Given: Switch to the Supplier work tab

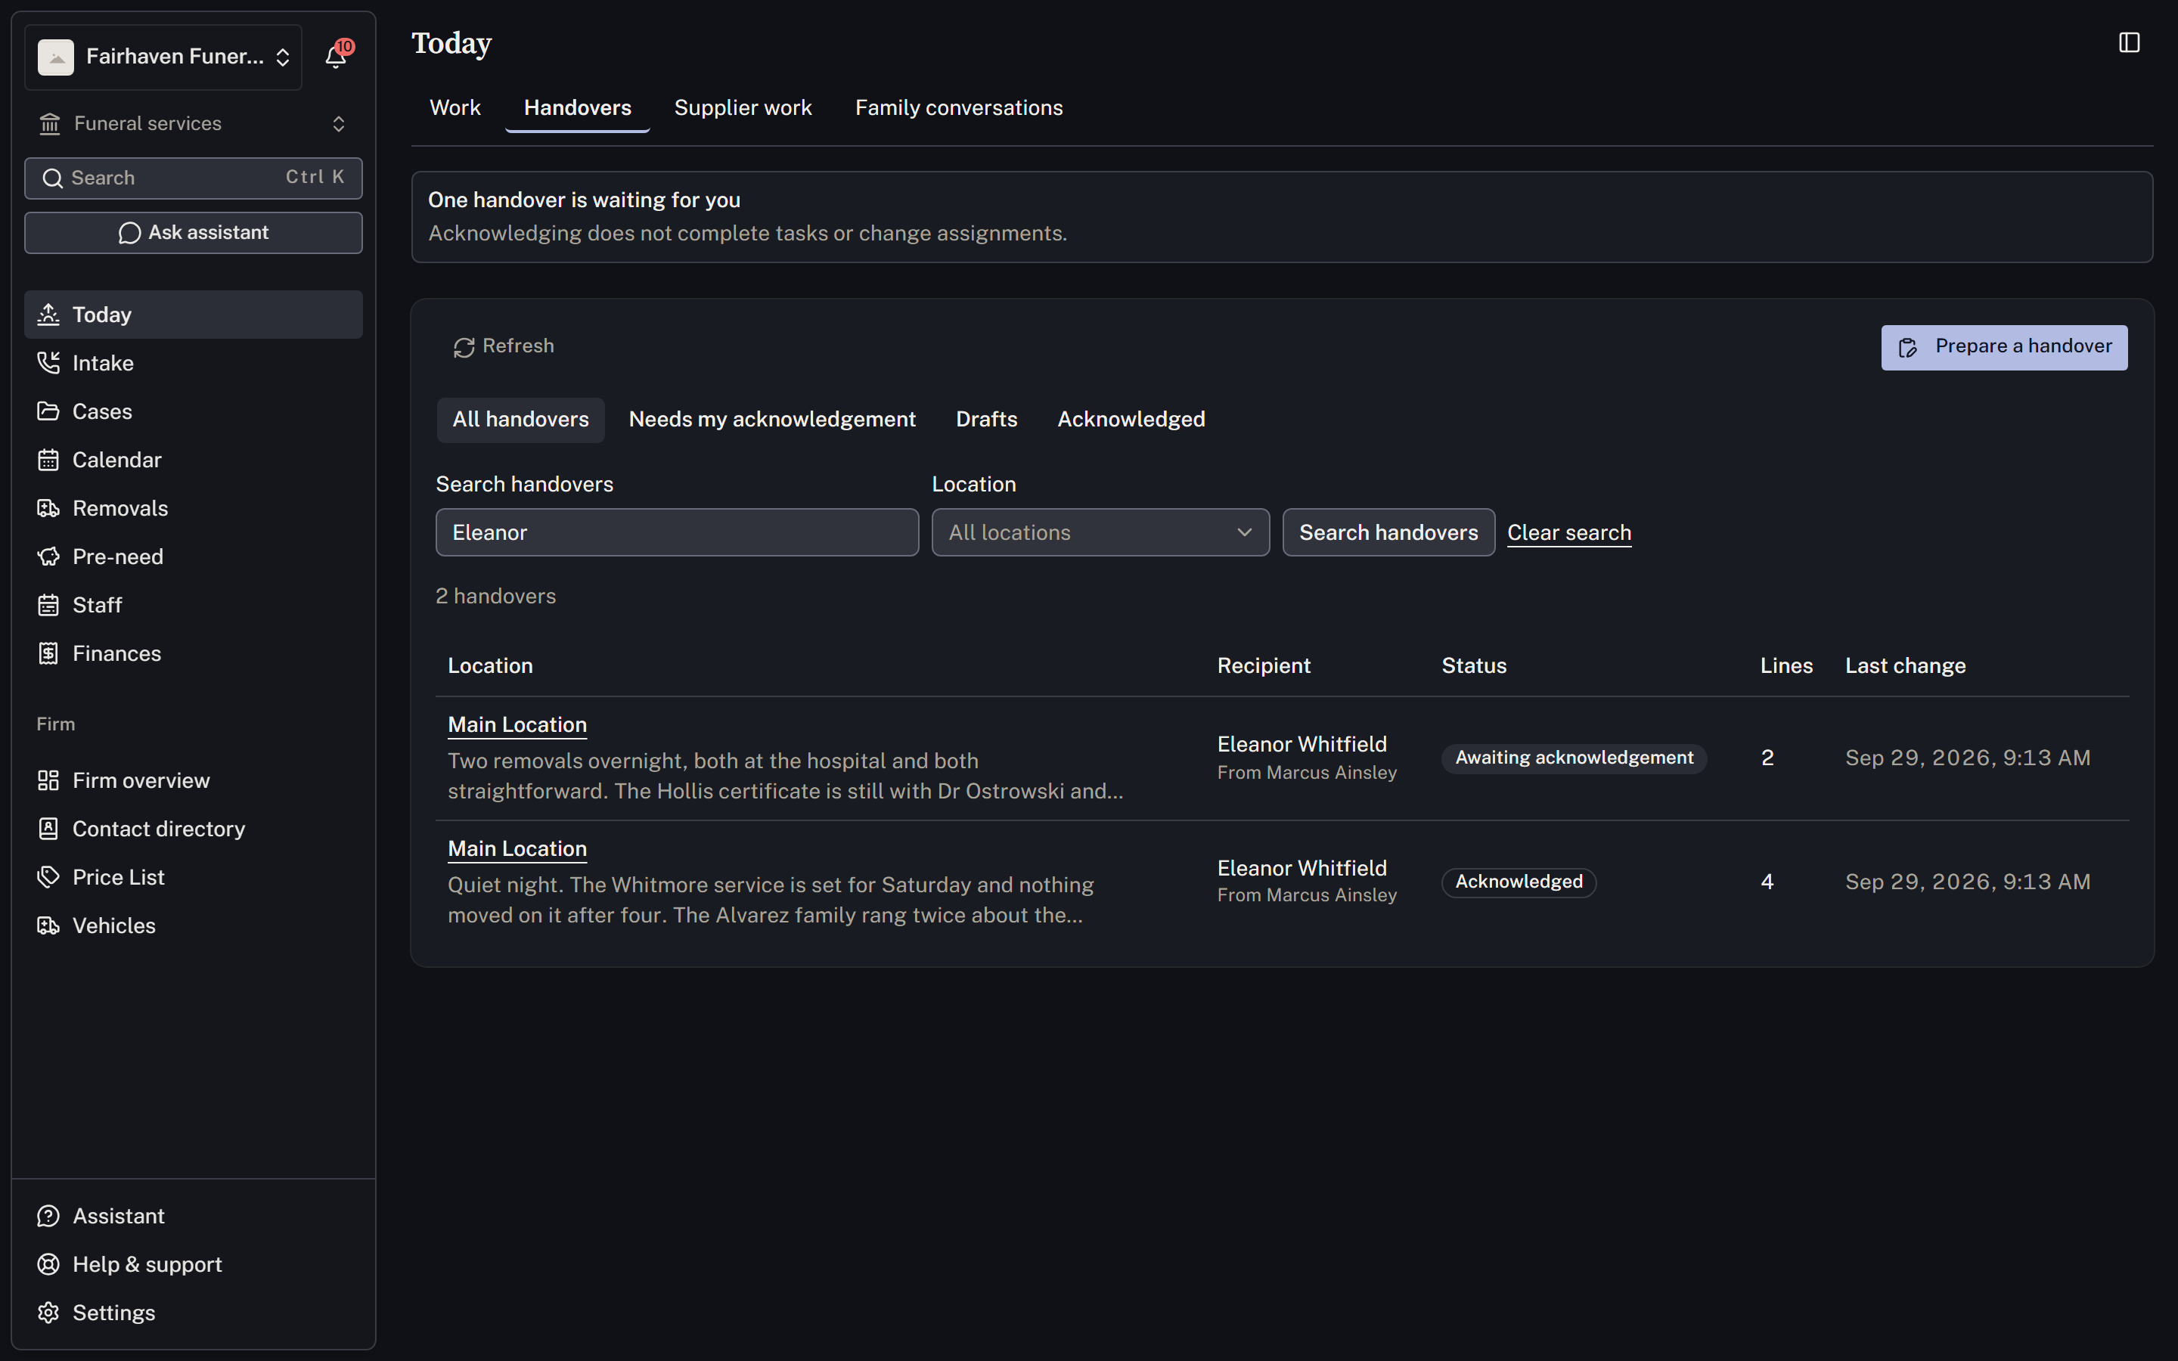Looking at the screenshot, I should click(x=743, y=108).
